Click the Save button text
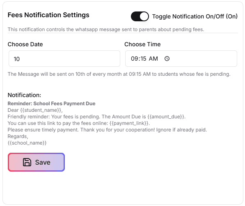The height and width of the screenshot is (206, 245). pos(43,162)
